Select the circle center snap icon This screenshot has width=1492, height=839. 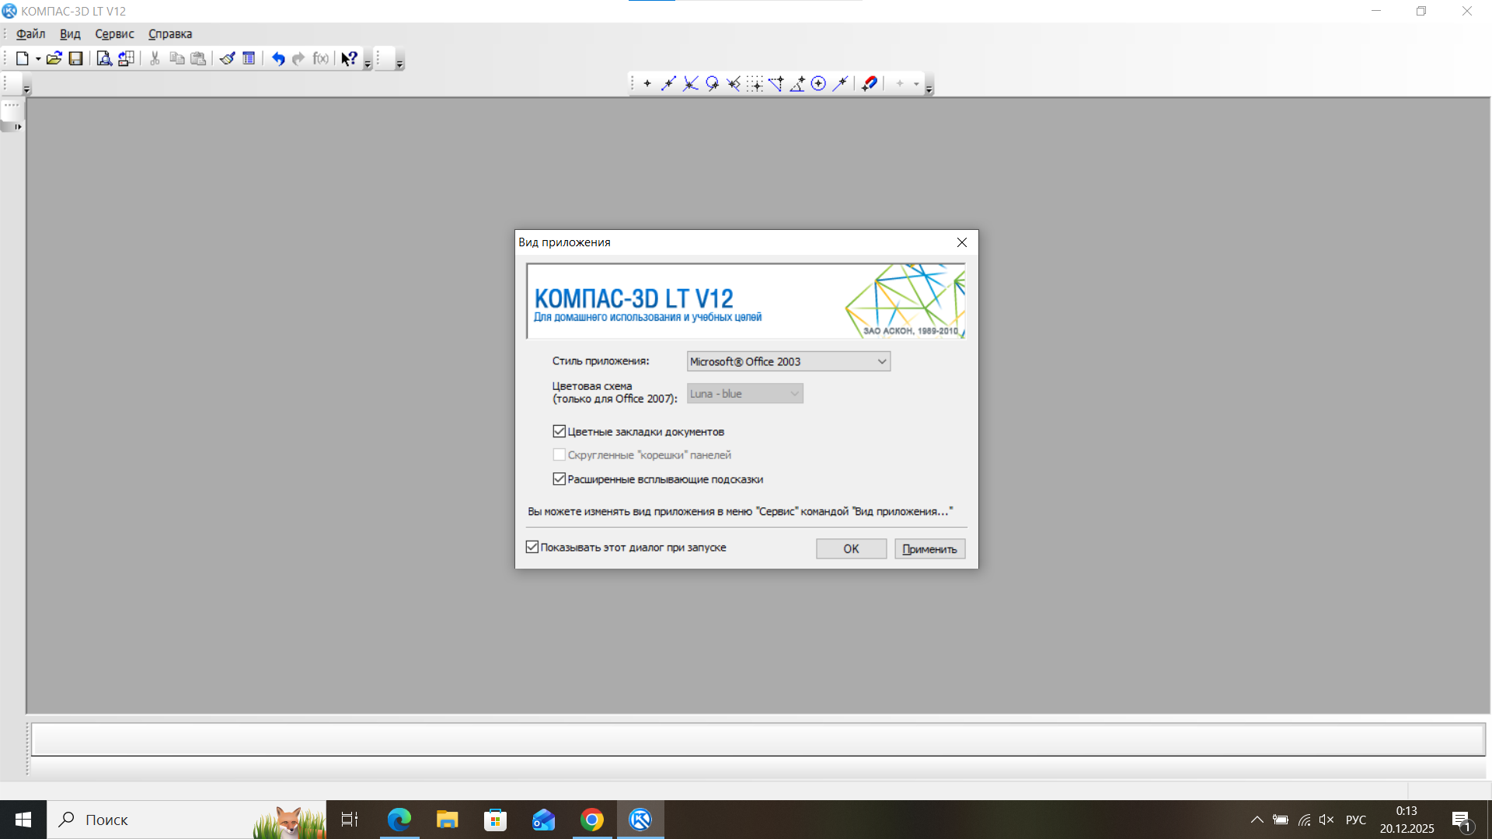pyautogui.click(x=818, y=83)
